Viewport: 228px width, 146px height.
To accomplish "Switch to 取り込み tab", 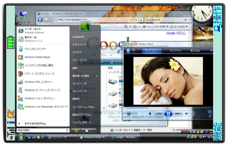I will pyautogui.click(x=195, y=51).
